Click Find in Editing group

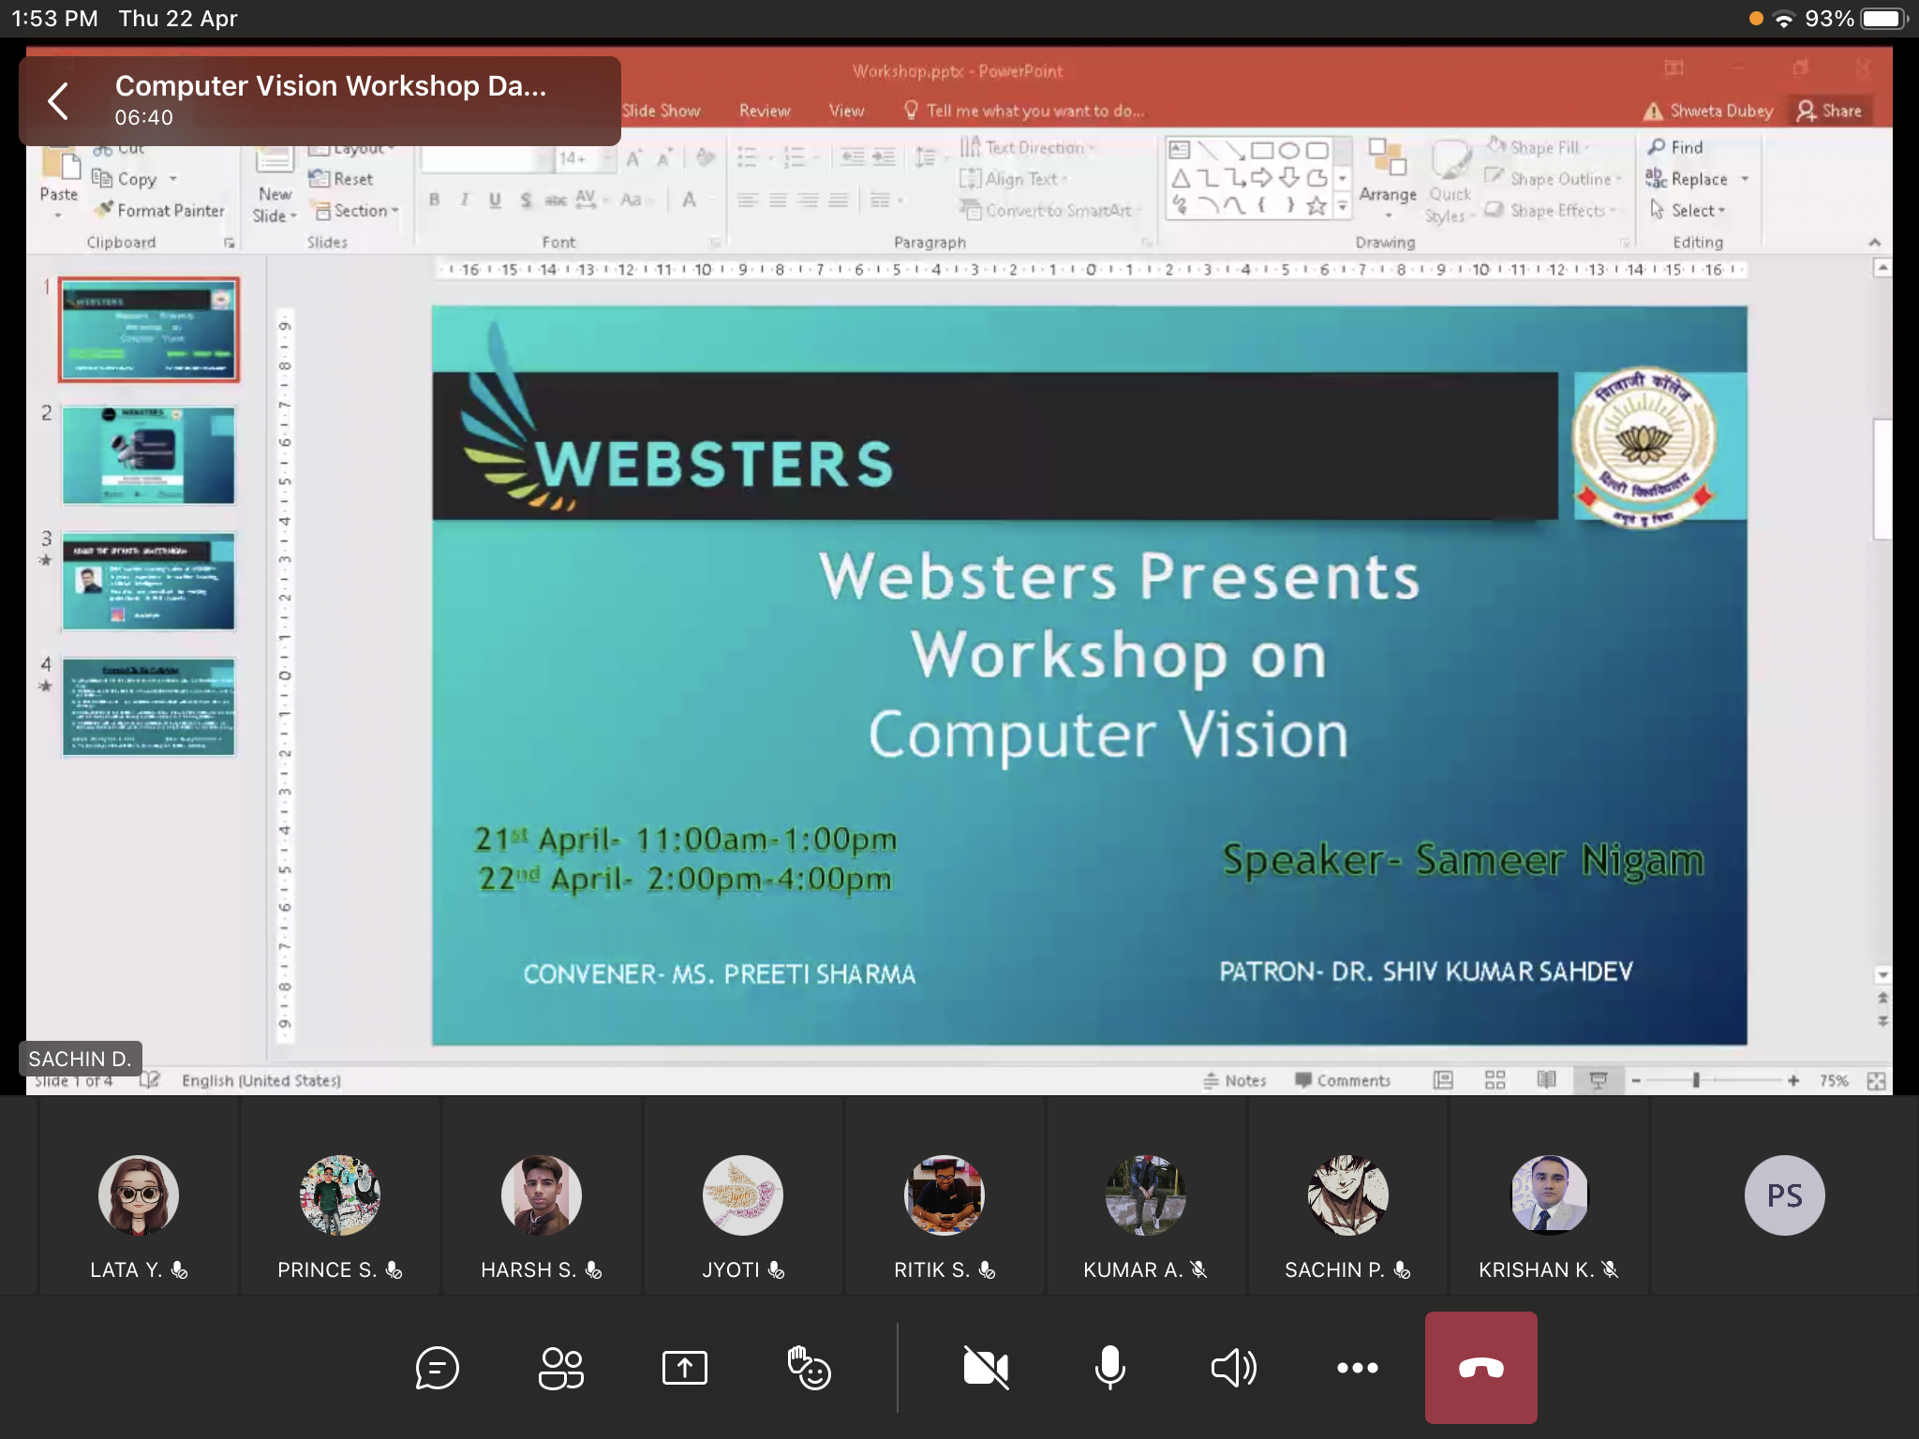(1675, 147)
